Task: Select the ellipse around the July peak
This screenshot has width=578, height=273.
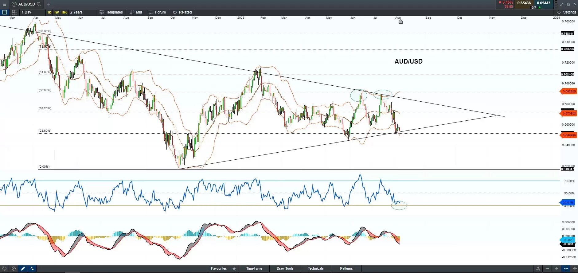Action: (383, 94)
